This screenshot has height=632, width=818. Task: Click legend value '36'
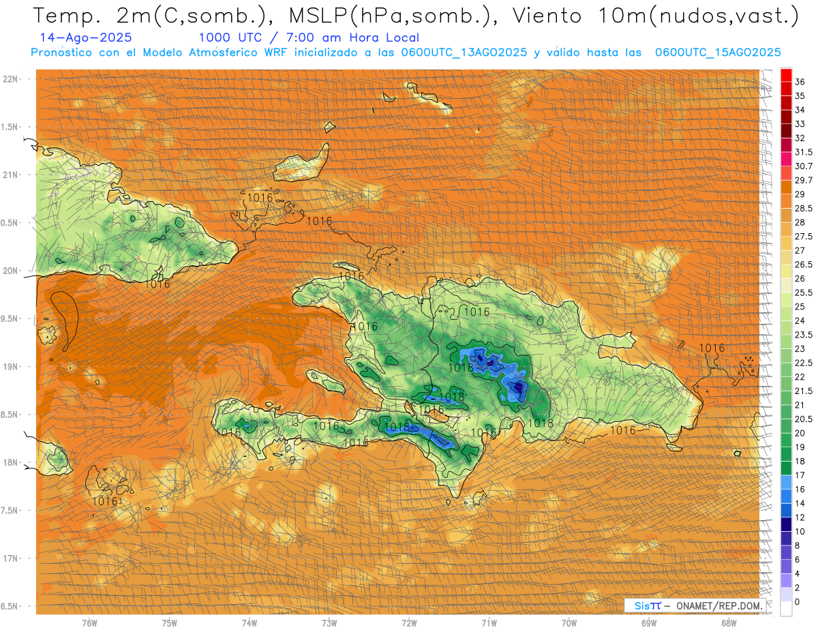coord(800,82)
